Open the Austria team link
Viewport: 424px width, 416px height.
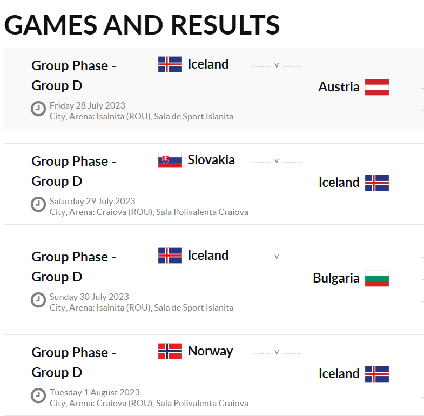pyautogui.click(x=339, y=87)
